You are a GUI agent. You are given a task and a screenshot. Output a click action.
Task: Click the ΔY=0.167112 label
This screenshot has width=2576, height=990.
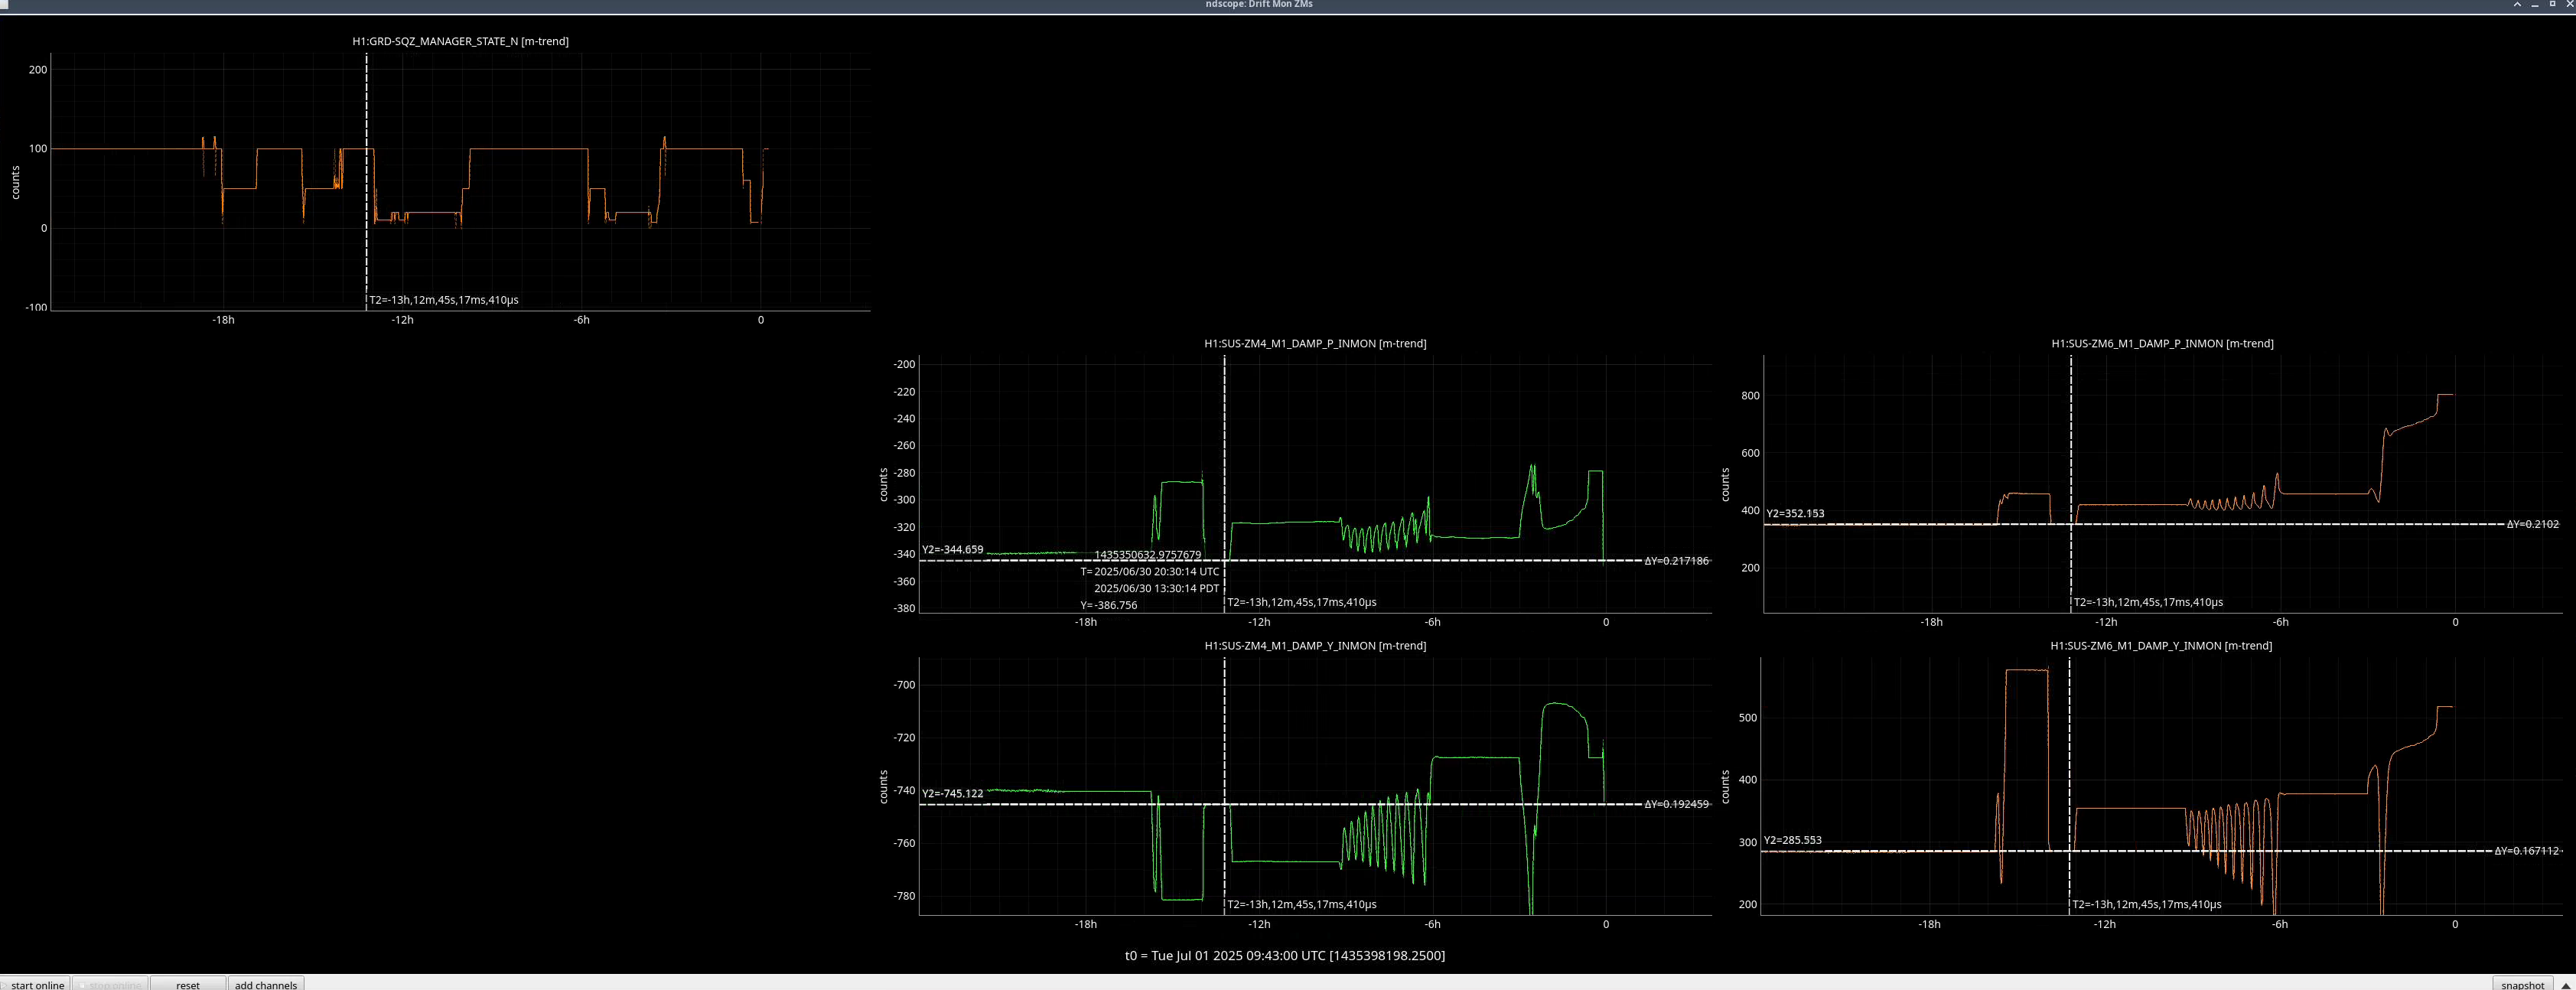tap(2527, 851)
